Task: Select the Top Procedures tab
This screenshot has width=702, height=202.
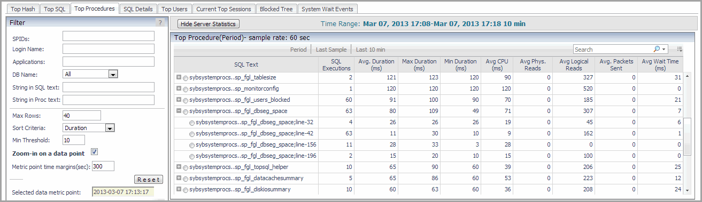Action: [x=95, y=9]
